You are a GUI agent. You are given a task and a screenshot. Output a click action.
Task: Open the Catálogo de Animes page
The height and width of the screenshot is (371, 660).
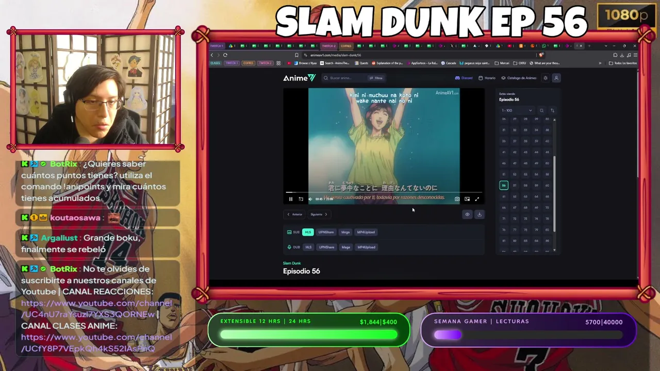519,78
